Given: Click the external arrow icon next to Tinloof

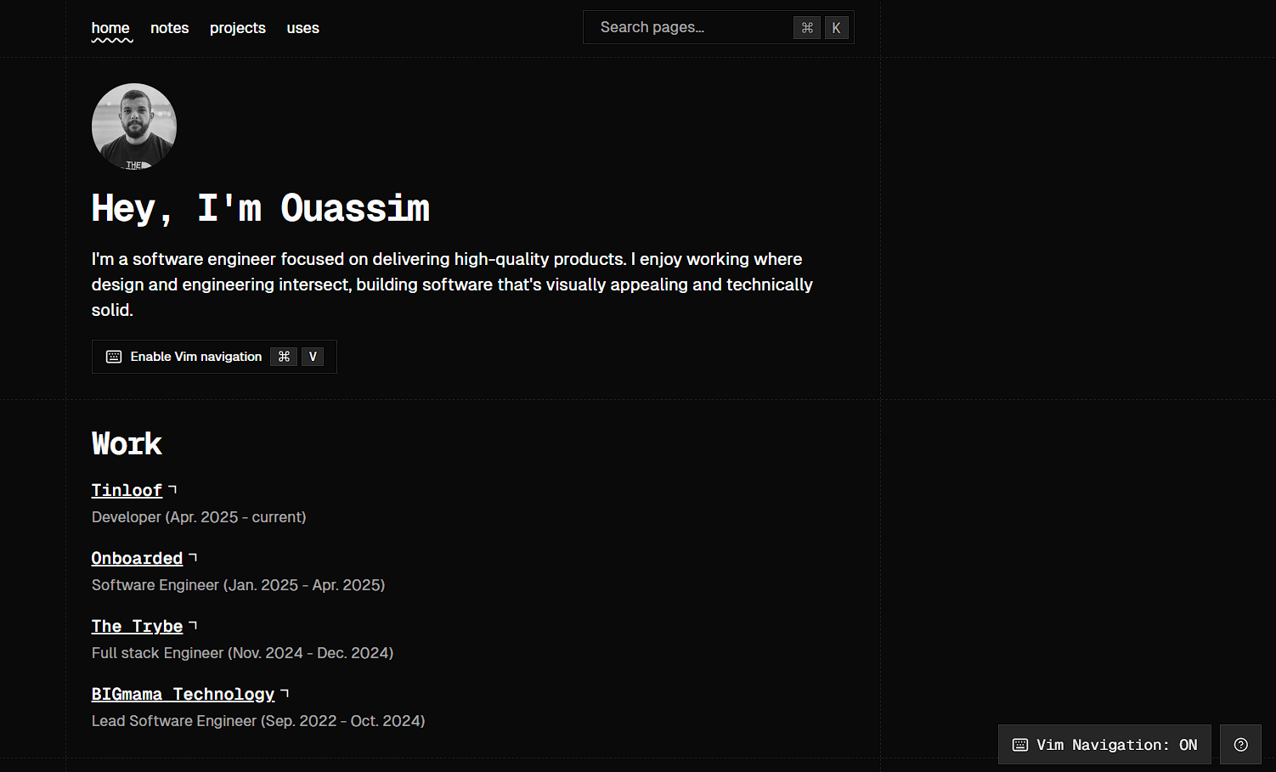Looking at the screenshot, I should [172, 489].
